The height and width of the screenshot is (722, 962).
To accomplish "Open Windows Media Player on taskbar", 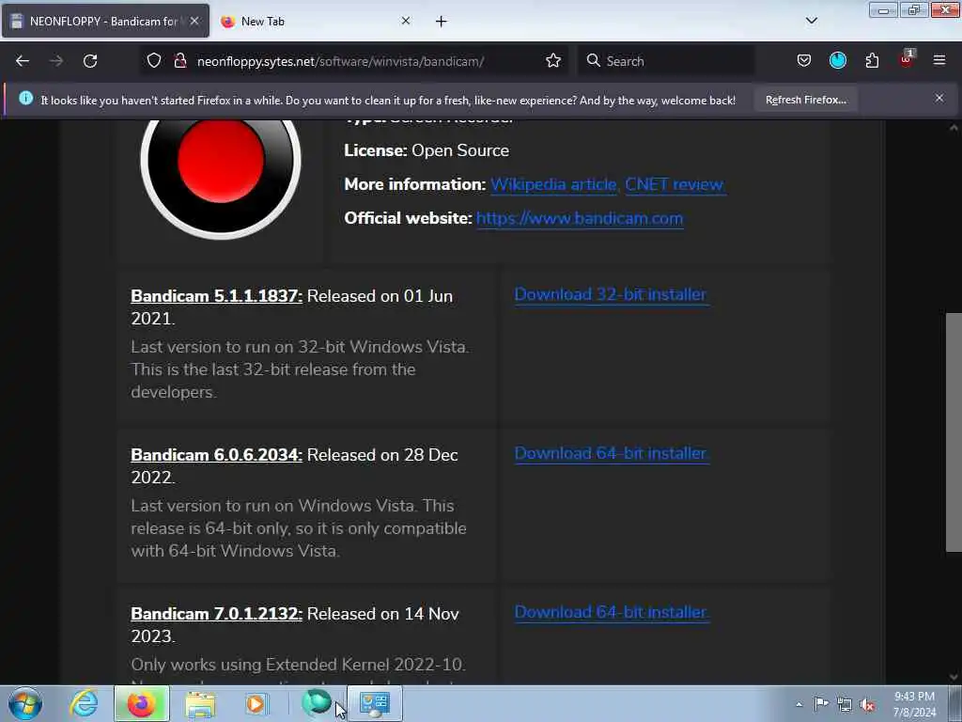I will (x=256, y=703).
